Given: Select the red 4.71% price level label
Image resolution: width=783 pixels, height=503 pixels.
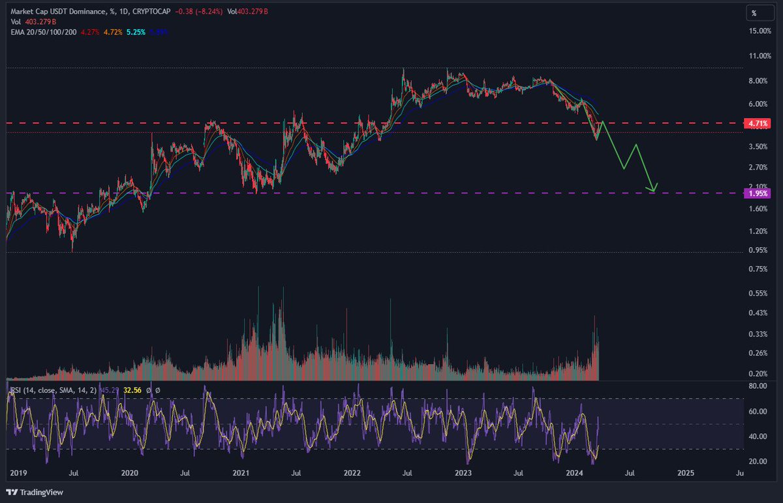Looking at the screenshot, I should click(756, 123).
